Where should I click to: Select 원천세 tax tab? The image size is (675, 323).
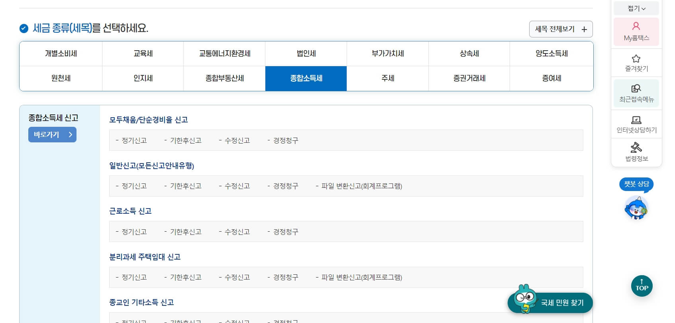(x=61, y=78)
